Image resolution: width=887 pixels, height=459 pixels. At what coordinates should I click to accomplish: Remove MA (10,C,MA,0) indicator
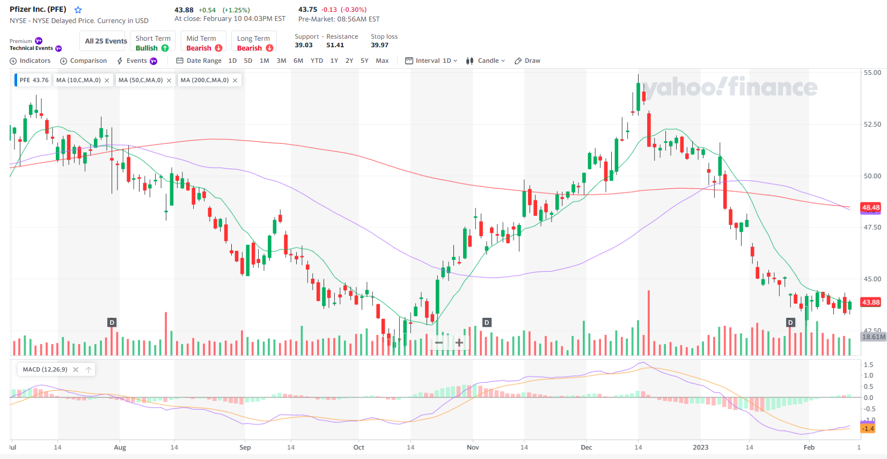pos(107,81)
